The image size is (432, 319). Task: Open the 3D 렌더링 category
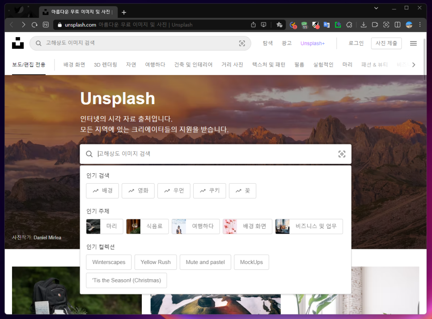[x=106, y=65]
